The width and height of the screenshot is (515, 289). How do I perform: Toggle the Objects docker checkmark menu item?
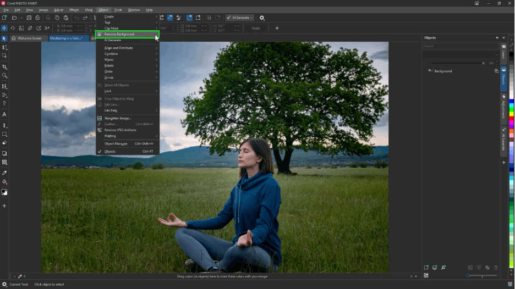coord(128,152)
